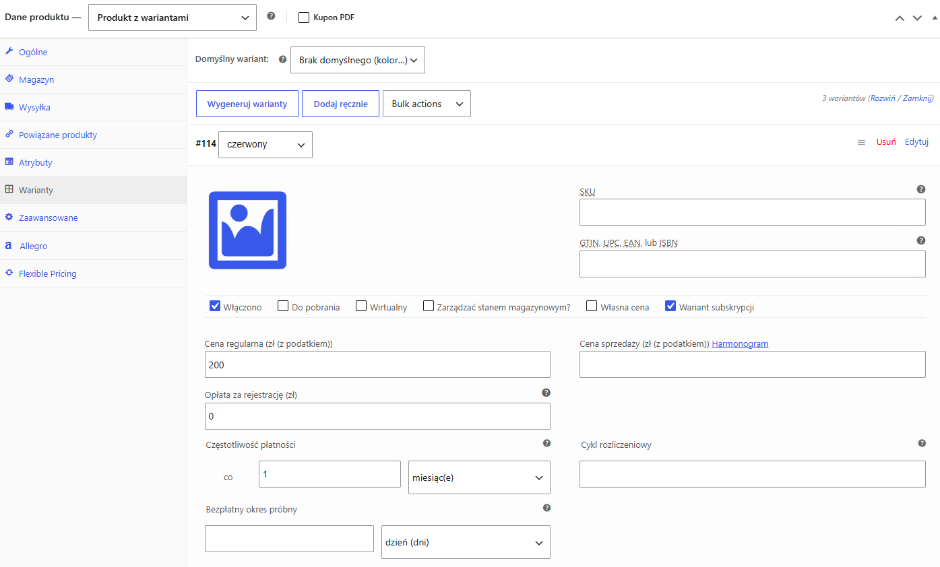Enable the Kupon PDF checkbox
The image size is (940, 567).
pyautogui.click(x=304, y=18)
